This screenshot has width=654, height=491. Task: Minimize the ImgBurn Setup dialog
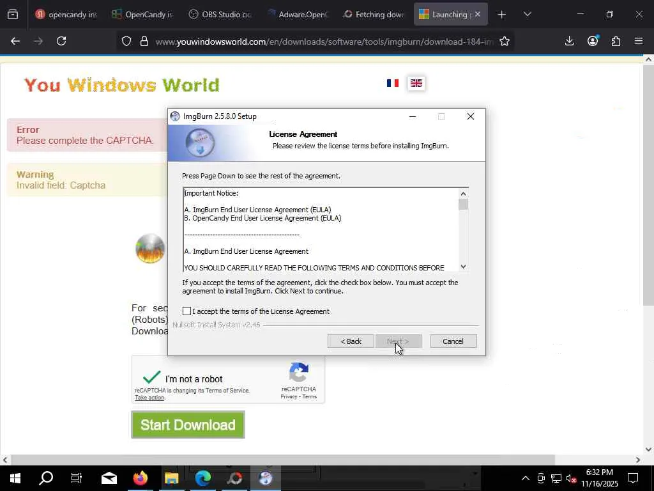coord(413,116)
